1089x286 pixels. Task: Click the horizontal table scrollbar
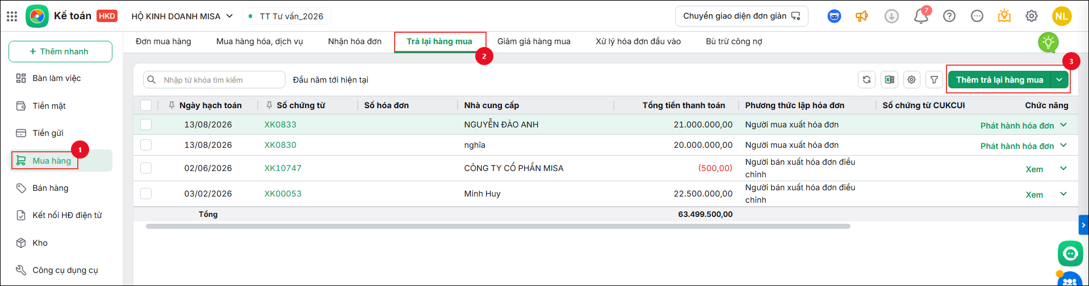pyautogui.click(x=498, y=226)
